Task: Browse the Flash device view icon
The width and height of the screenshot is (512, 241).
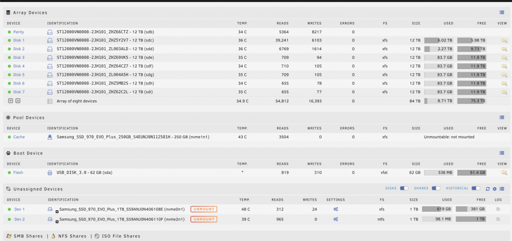Action: coord(504,172)
